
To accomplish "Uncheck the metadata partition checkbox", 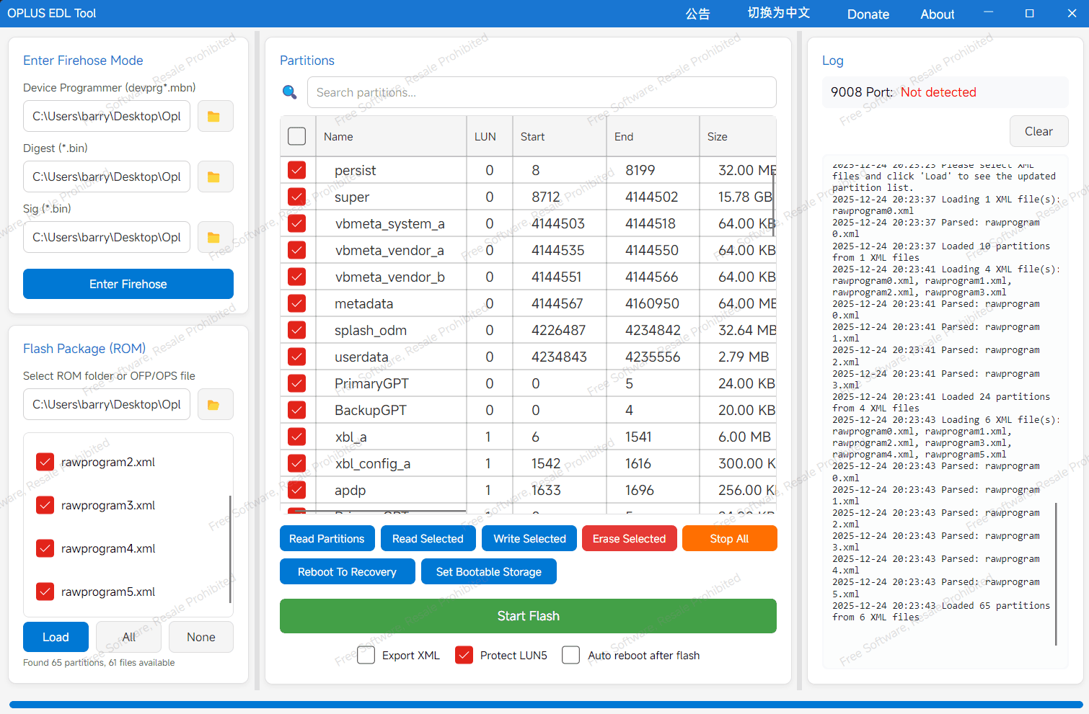I will pyautogui.click(x=296, y=303).
